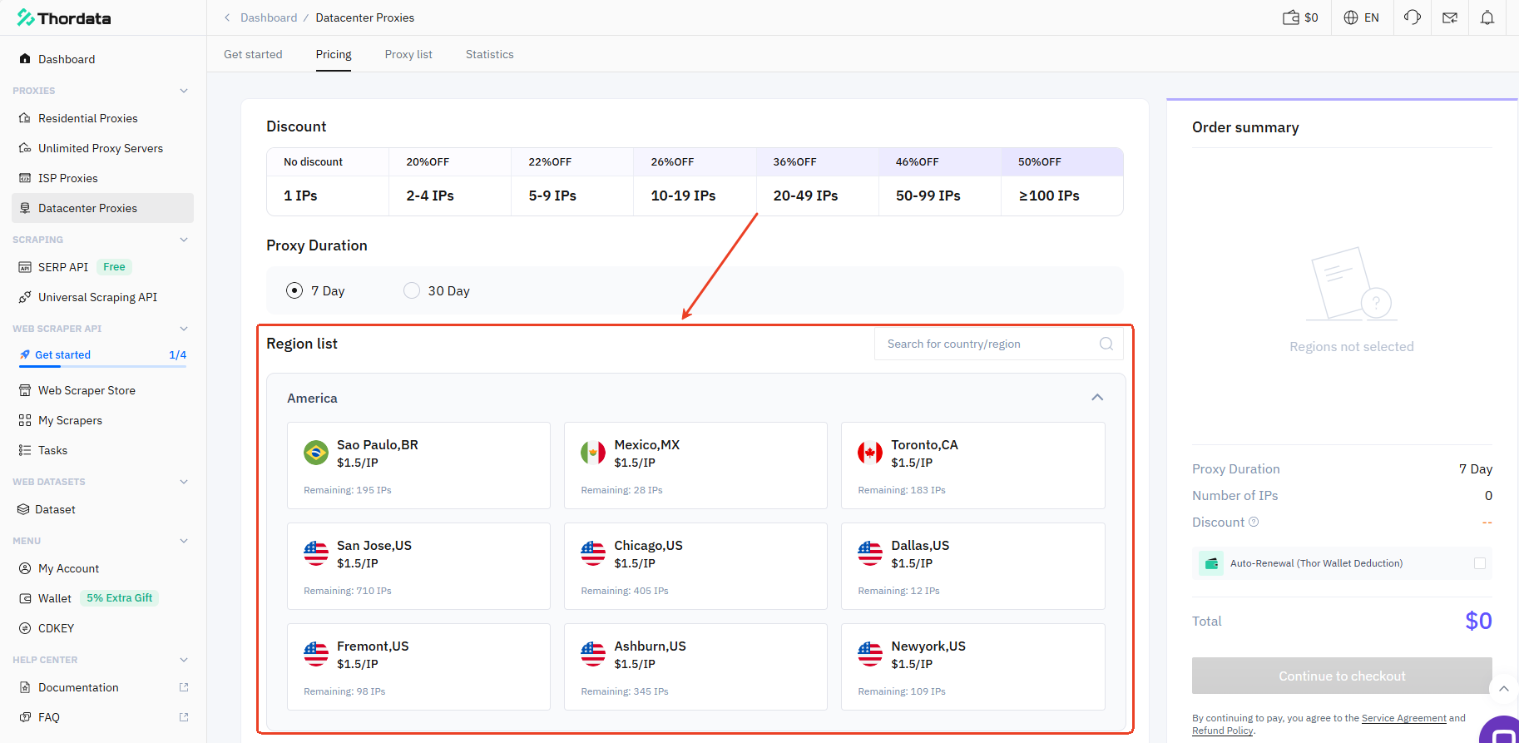Click Unlimited Proxy Servers icon

(x=25, y=148)
